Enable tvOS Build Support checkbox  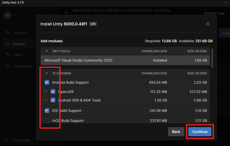[x=47, y=121]
